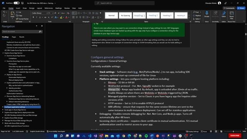
Task: Select 'Configure application settings' heading
Action: coord(22,107)
